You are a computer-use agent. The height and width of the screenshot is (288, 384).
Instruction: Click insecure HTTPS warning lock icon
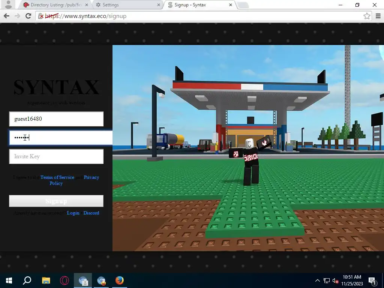[x=40, y=16]
